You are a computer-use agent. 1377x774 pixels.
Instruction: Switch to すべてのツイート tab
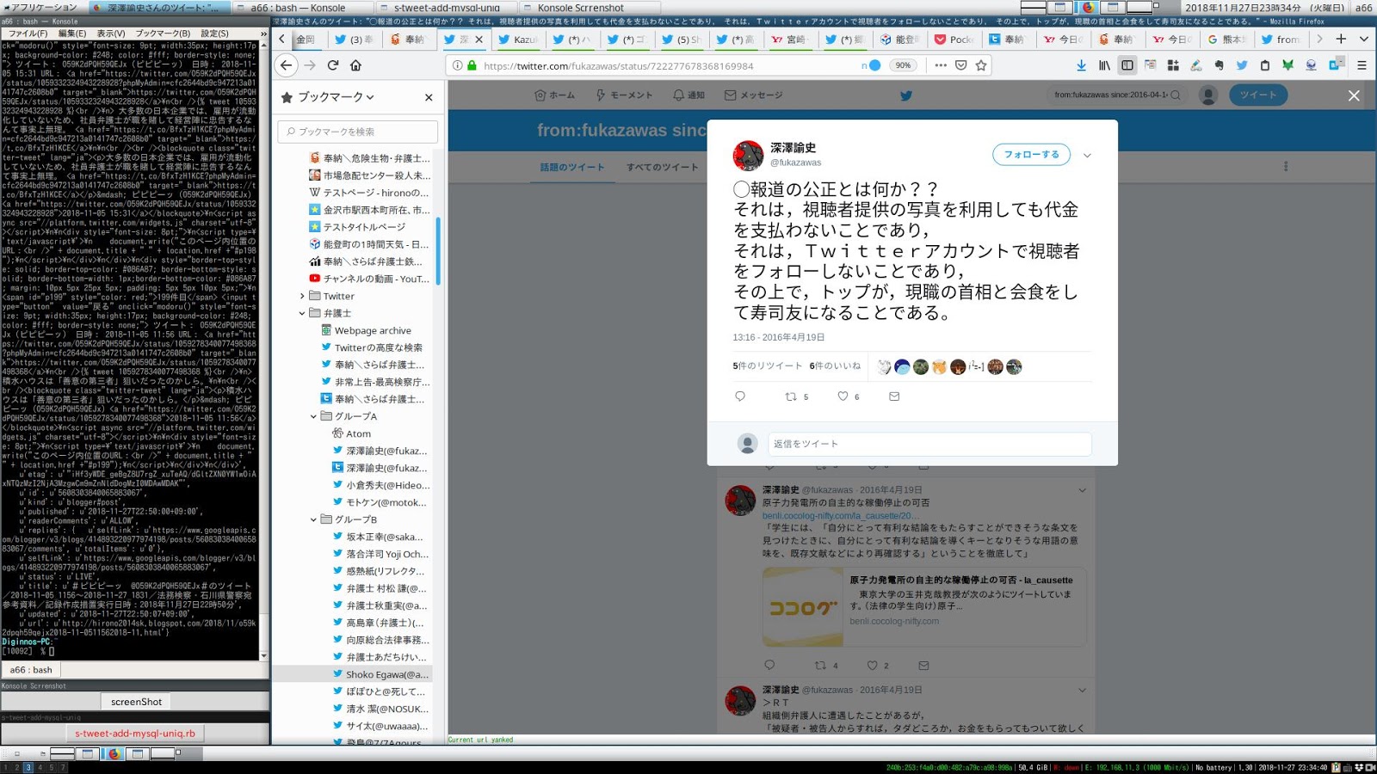pos(662,167)
